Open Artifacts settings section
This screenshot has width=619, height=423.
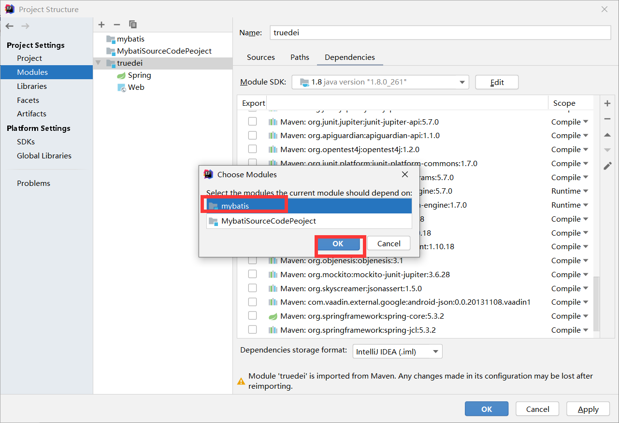coord(31,113)
